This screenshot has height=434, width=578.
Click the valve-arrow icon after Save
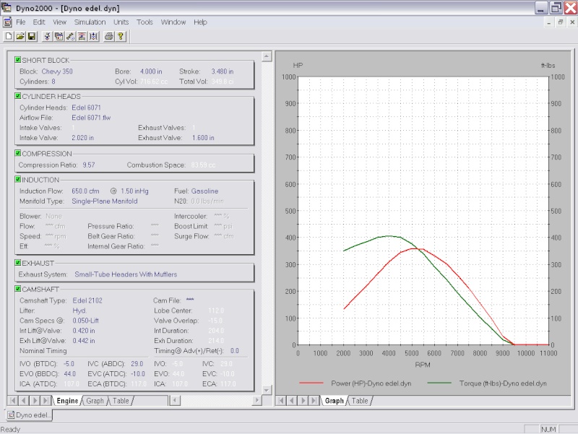(47, 36)
